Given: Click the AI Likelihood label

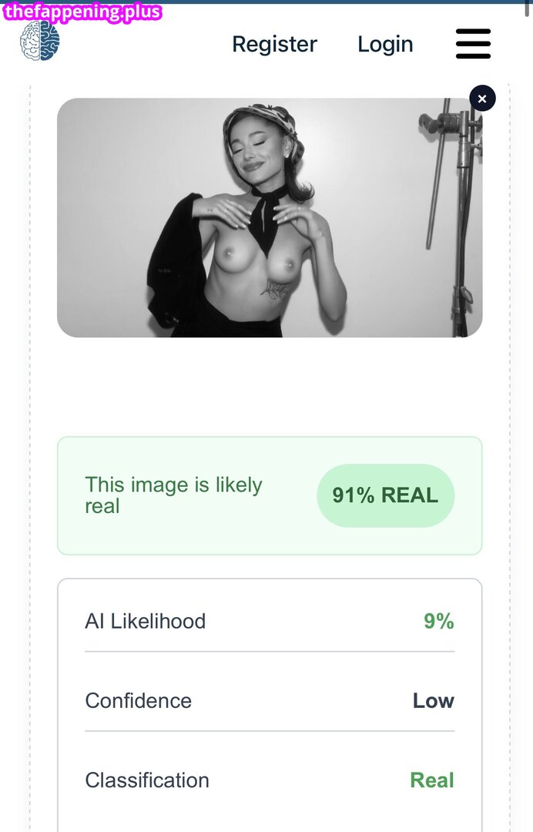Looking at the screenshot, I should (x=146, y=622).
